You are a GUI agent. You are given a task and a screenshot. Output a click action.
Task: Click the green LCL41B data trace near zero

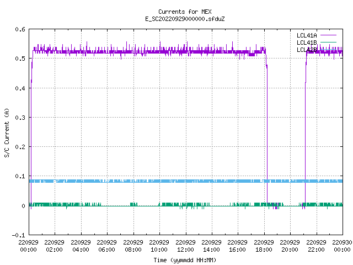pyautogui.click(x=186, y=205)
